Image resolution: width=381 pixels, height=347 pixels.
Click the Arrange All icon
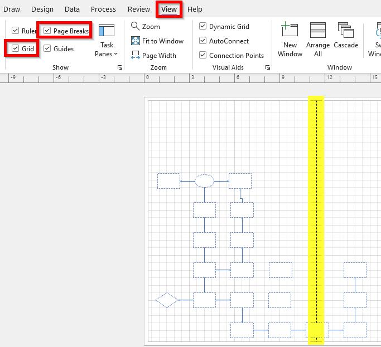tap(318, 30)
